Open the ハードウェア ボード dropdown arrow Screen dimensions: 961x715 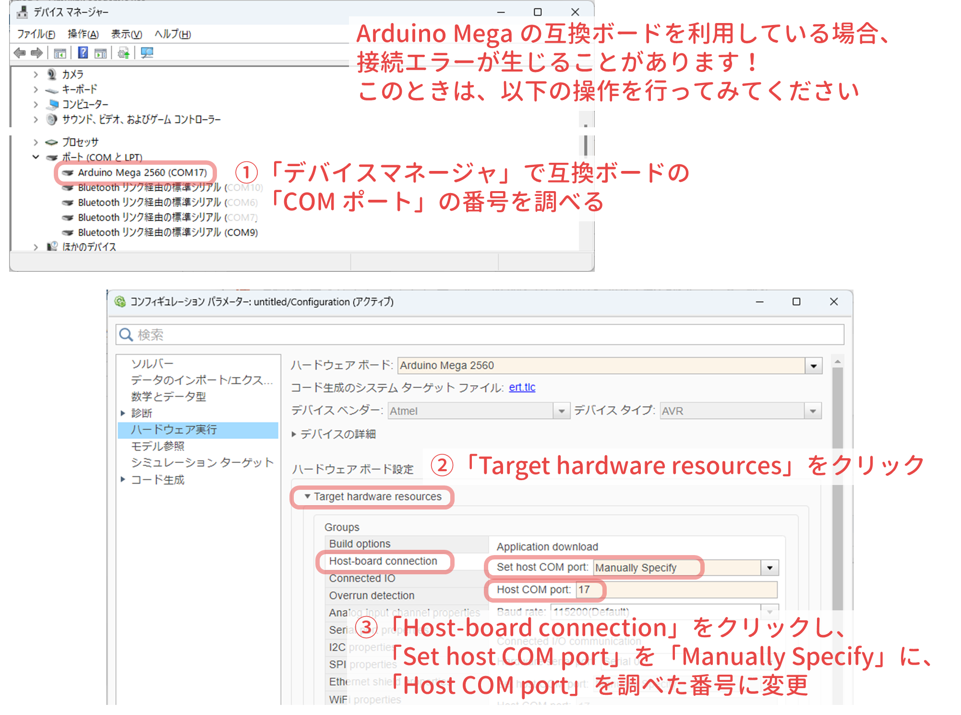[x=813, y=366]
